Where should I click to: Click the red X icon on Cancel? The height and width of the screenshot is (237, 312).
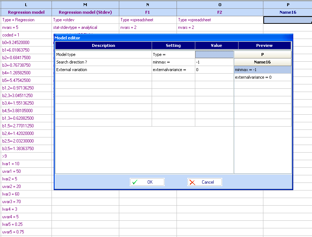point(192,182)
